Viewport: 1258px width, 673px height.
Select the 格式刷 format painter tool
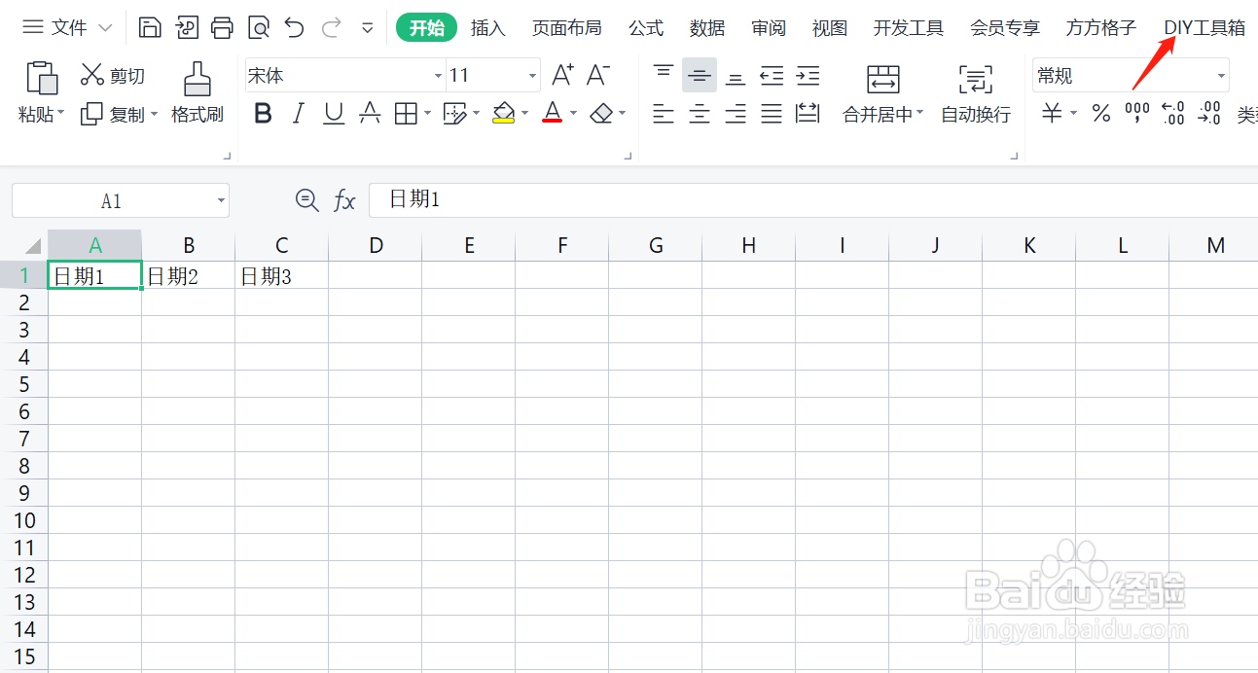point(198,92)
